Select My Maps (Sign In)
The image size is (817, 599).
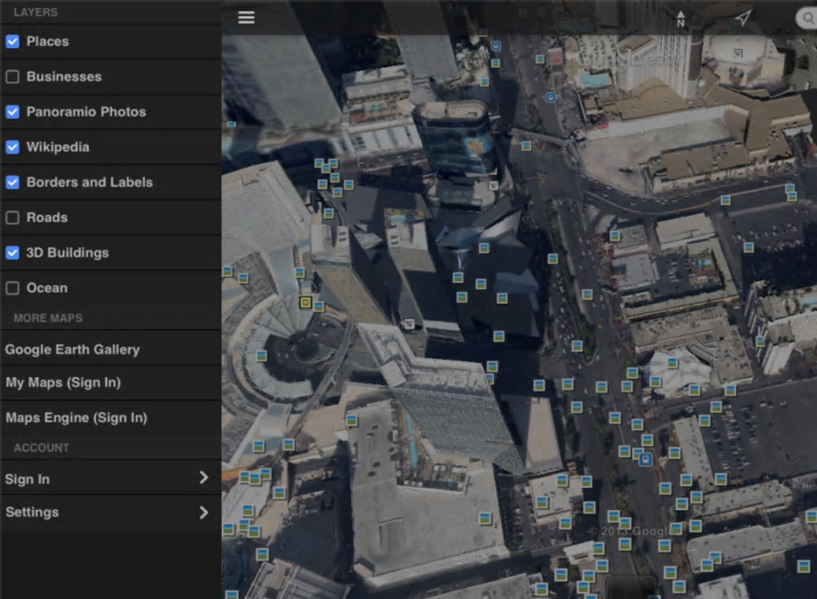pyautogui.click(x=63, y=382)
